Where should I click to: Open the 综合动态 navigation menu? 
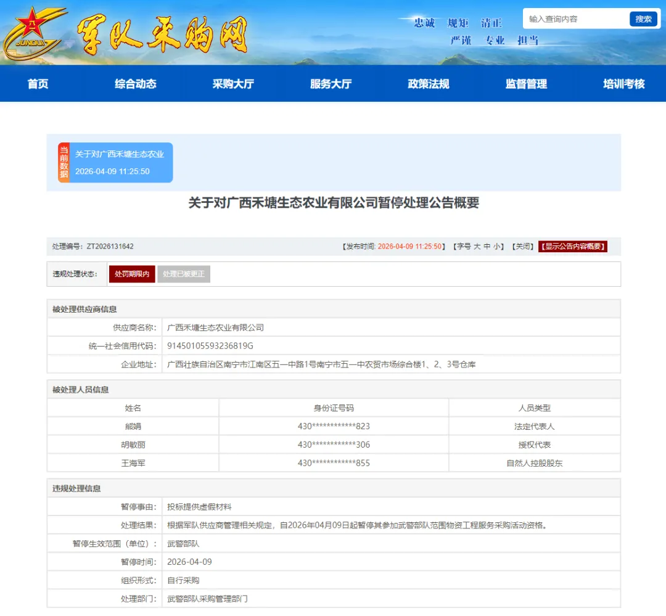[134, 84]
